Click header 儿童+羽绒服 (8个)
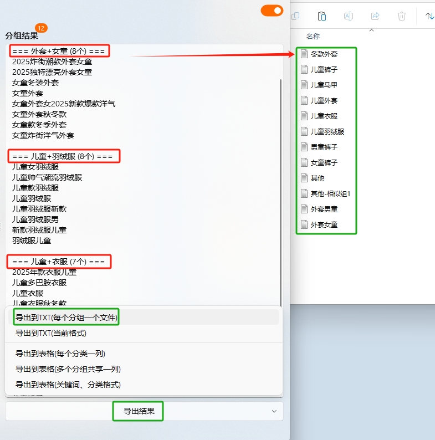The width and height of the screenshot is (435, 440). 63,156
